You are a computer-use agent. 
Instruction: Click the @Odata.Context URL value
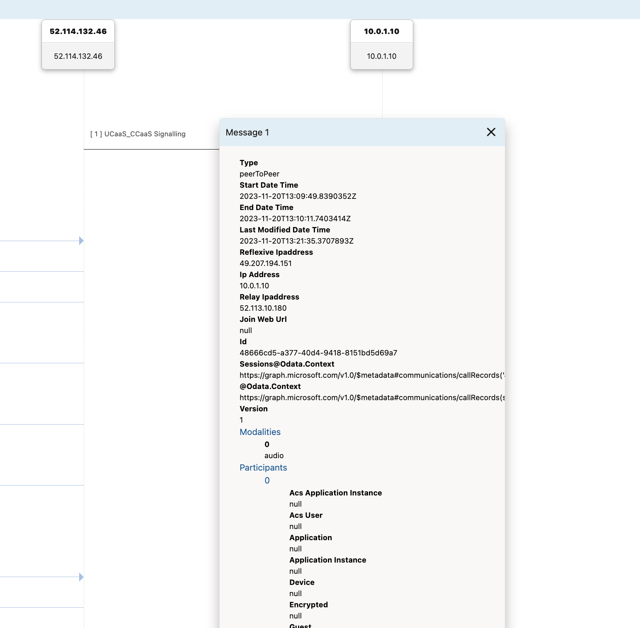click(x=372, y=398)
